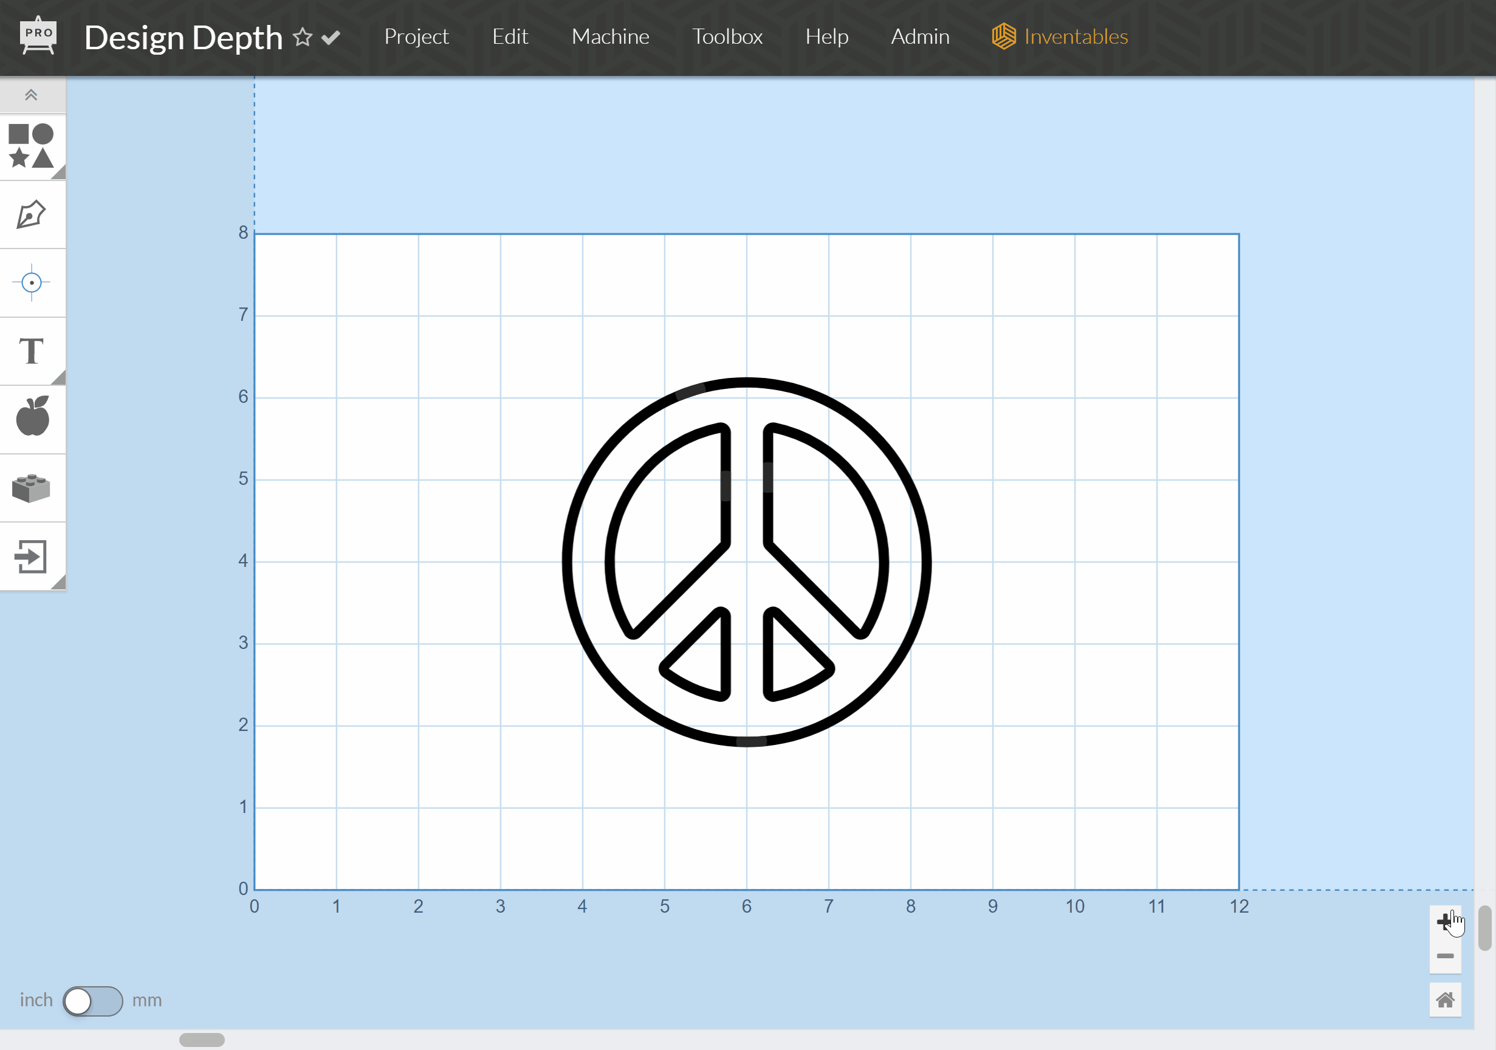The height and width of the screenshot is (1050, 1496).
Task: Click zoom in plus button
Action: (1444, 921)
